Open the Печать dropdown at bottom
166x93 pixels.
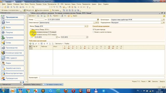click(144, 82)
